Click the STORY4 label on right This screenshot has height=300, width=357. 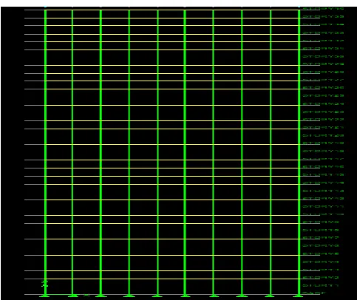[x=321, y=262]
